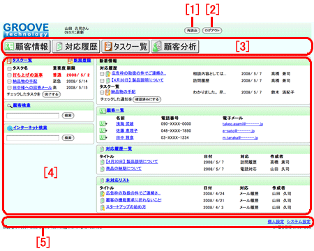Click 検索 button under インターネット検索
This screenshot has height=251, width=314.
(68, 138)
